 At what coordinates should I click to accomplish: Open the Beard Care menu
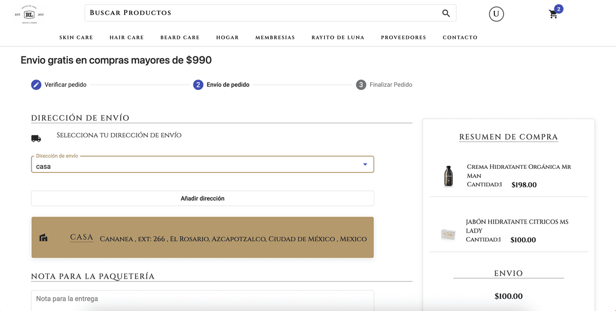click(x=180, y=37)
